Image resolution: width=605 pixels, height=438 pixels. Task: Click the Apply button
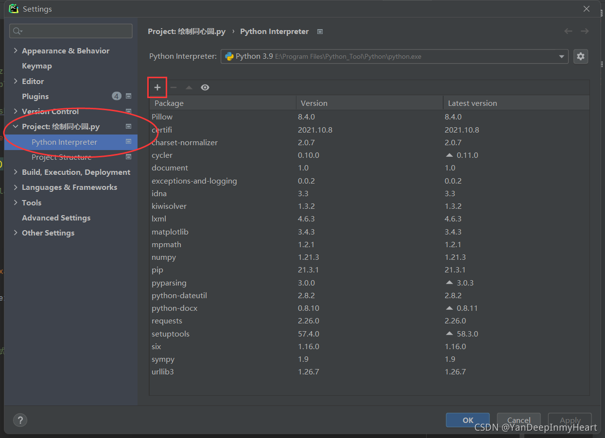(570, 421)
